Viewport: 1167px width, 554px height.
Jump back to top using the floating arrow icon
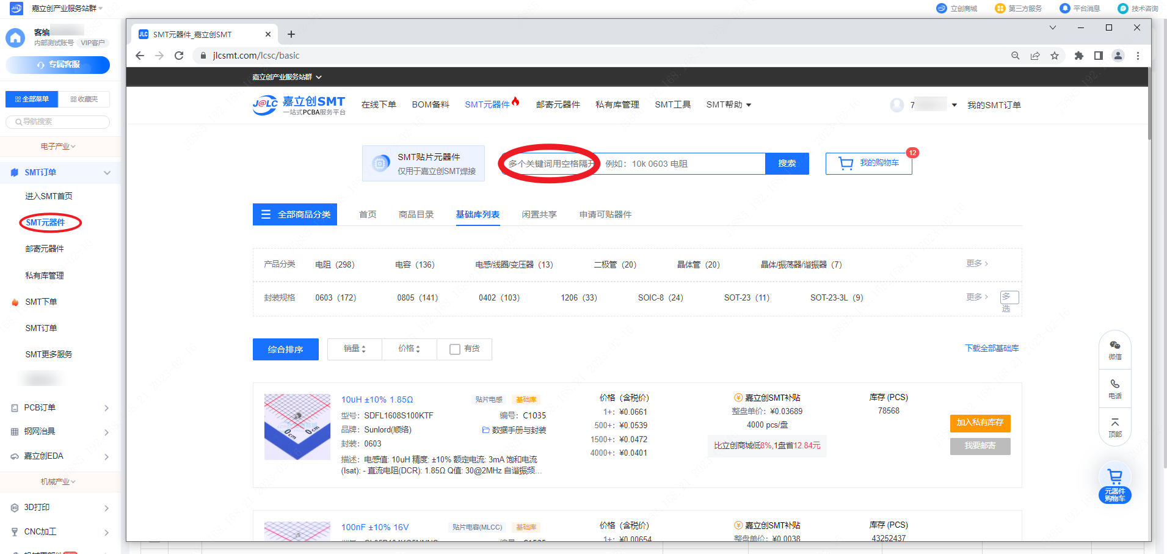tap(1114, 427)
